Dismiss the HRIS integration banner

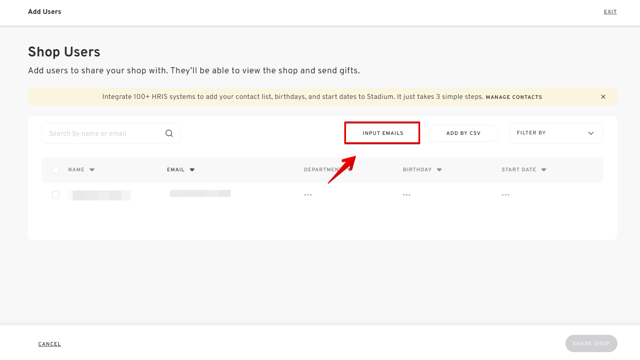[x=603, y=97]
